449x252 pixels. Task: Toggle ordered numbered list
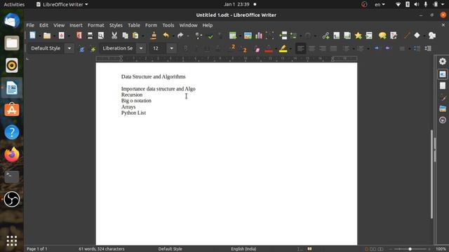361,48
